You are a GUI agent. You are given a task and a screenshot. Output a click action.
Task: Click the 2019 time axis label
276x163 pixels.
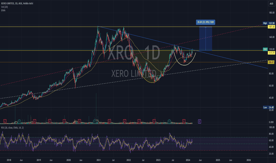[x=39, y=160]
